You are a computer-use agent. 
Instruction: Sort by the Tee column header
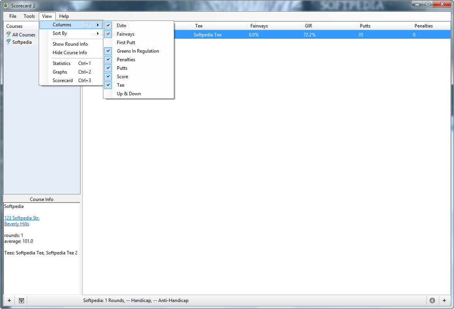[x=220, y=26]
